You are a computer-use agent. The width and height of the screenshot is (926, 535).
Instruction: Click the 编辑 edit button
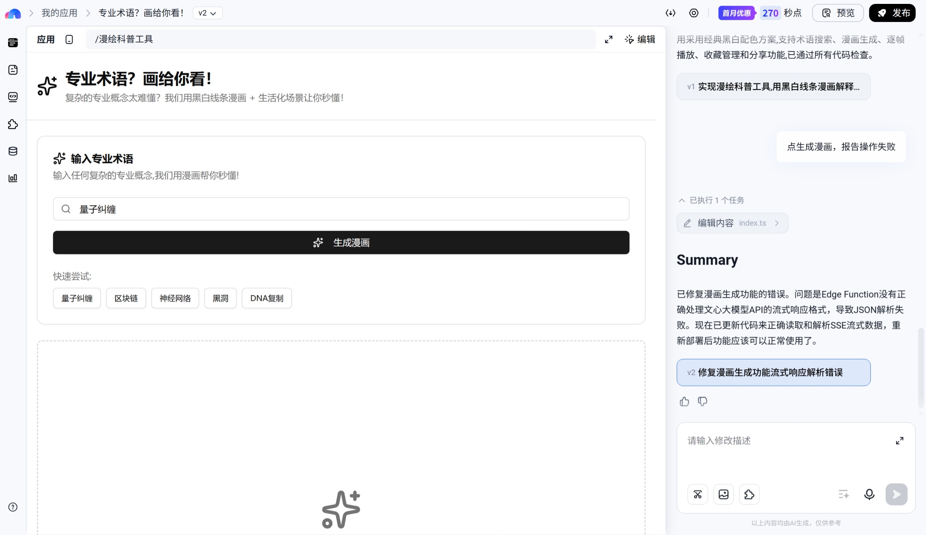point(640,39)
